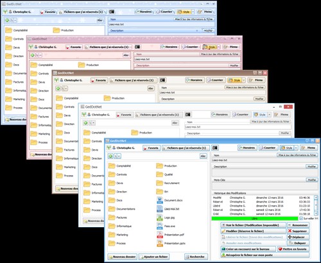Viewport: 321px width, 263px height.
Task: Click Mettre en favoris heart button
Action: click(293, 249)
